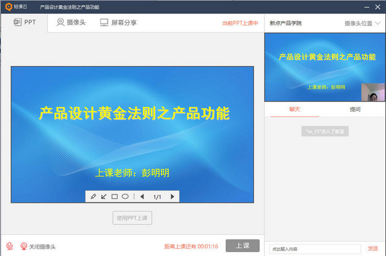This screenshot has height=256, width=386.
Task: Click the 1/1 slide page indicator
Action: (x=157, y=197)
